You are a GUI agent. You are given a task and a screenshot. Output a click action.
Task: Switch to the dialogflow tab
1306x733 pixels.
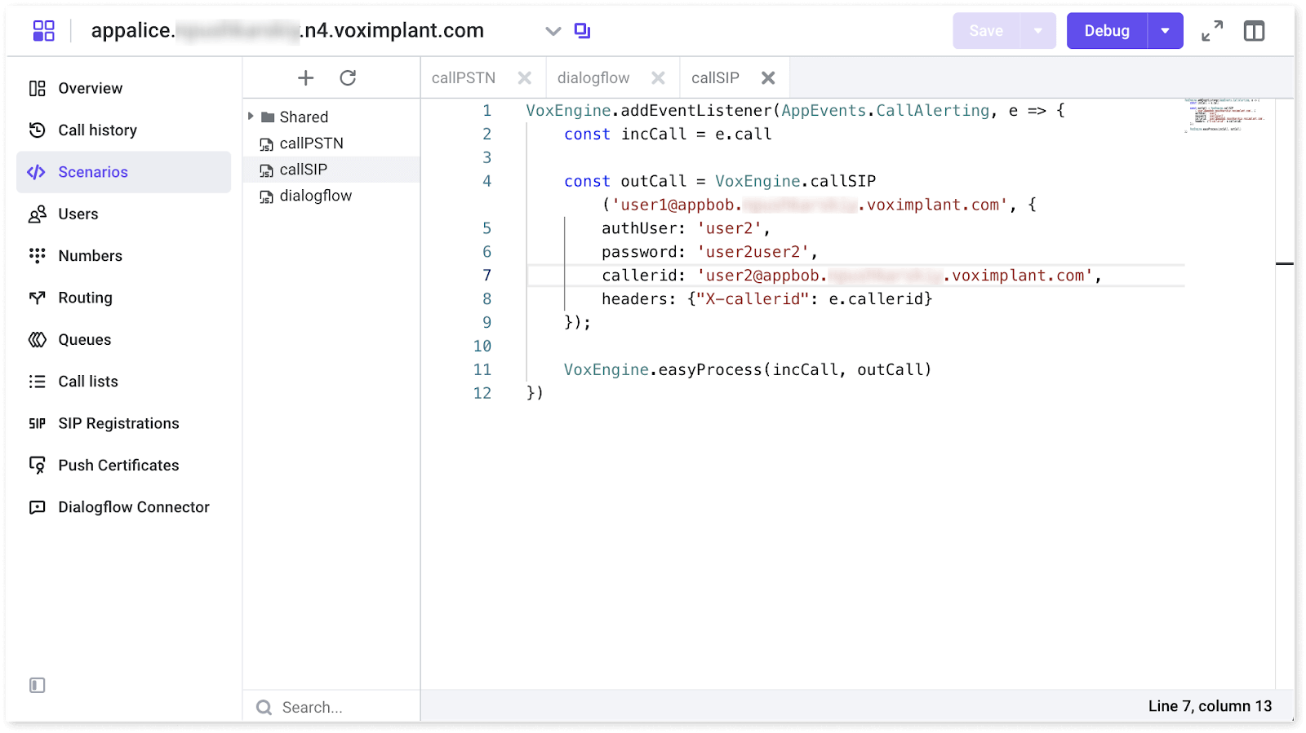coord(593,77)
